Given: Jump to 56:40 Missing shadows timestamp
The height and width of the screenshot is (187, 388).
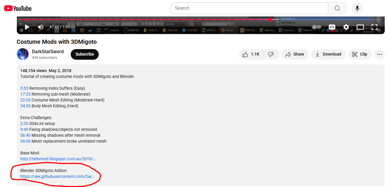Looking at the screenshot, I should (x=25, y=135).
